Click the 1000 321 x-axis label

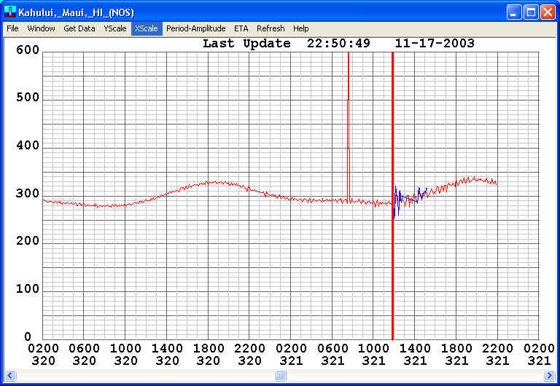(373, 355)
